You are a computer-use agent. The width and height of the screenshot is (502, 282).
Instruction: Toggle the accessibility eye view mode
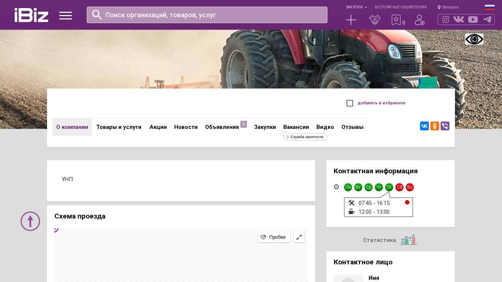pos(474,39)
